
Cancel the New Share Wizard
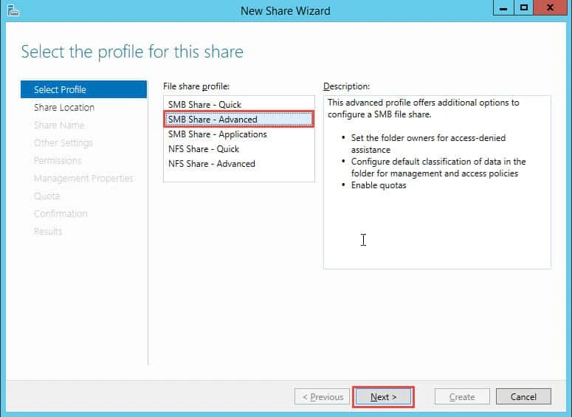point(523,397)
